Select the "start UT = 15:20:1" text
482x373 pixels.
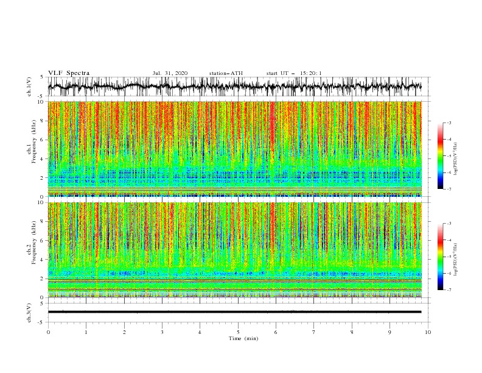click(294, 73)
